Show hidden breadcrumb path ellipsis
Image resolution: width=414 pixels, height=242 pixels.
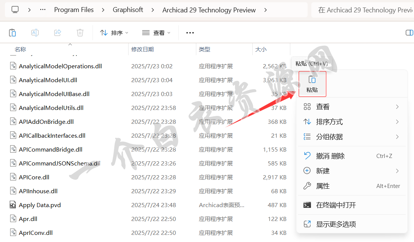tap(43, 10)
